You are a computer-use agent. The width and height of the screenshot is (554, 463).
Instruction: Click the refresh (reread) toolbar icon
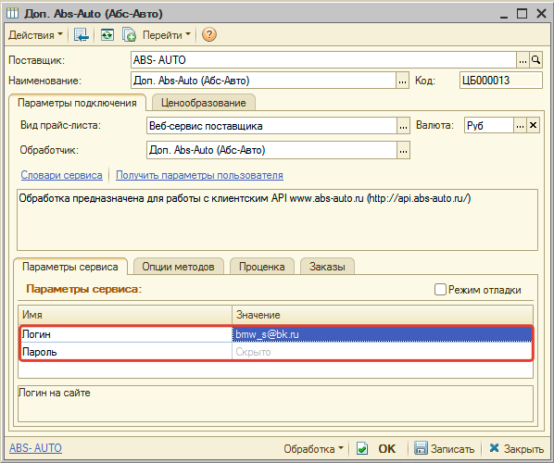point(107,35)
